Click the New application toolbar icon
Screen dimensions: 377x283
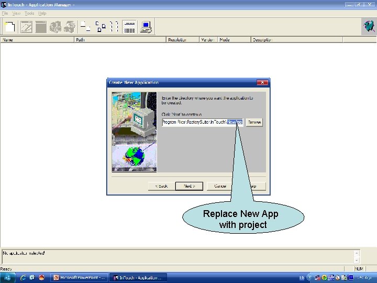9,27
